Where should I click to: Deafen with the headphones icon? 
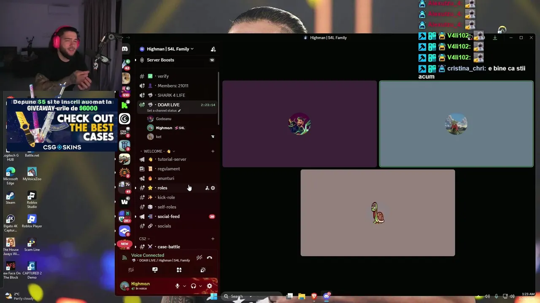click(x=193, y=286)
